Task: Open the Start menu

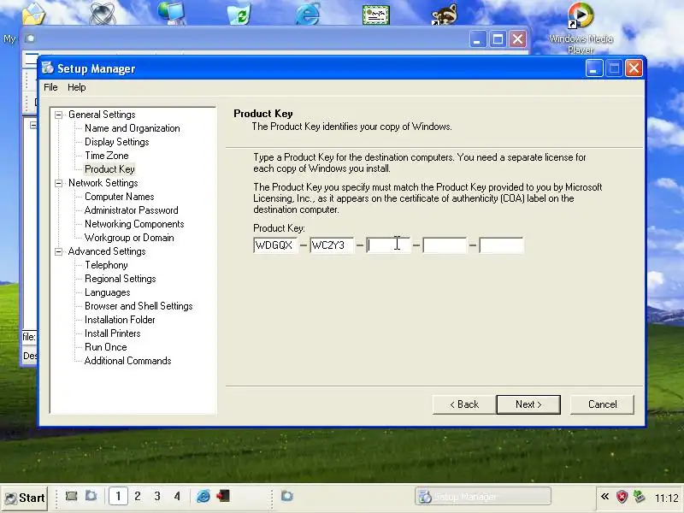Action: point(25,498)
